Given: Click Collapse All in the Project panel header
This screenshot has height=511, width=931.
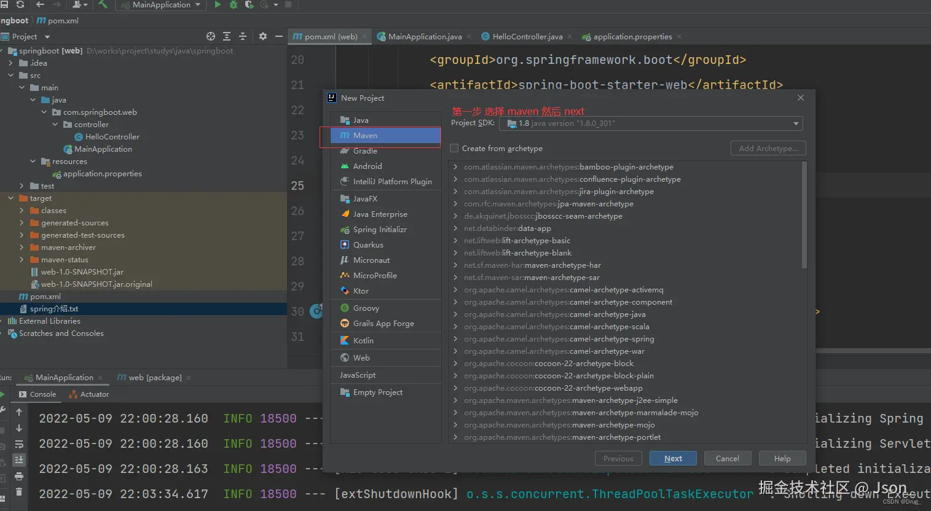Looking at the screenshot, I should coord(243,36).
